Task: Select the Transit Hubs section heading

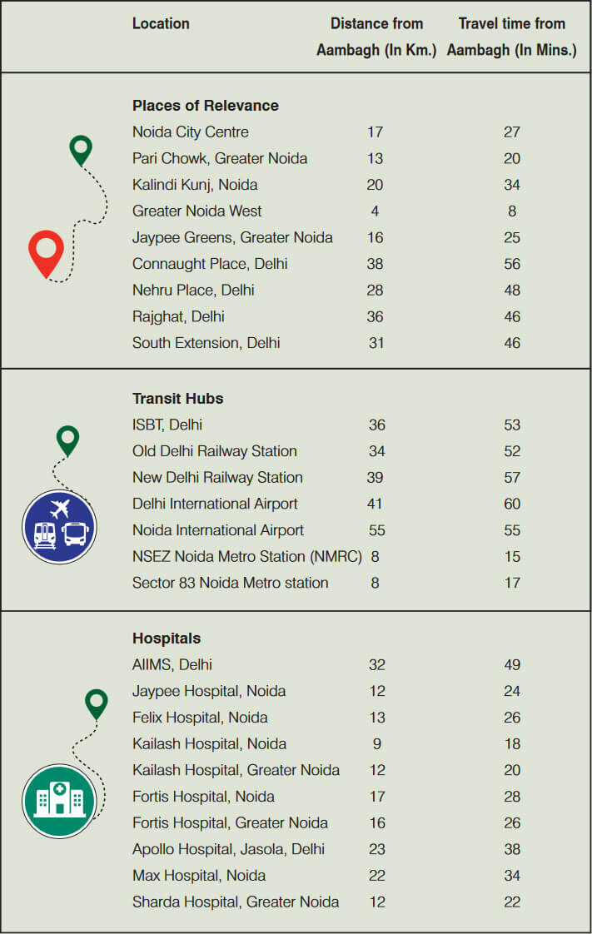Action: 177,399
